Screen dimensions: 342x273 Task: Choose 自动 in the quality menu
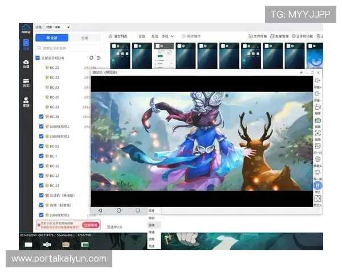tap(154, 218)
